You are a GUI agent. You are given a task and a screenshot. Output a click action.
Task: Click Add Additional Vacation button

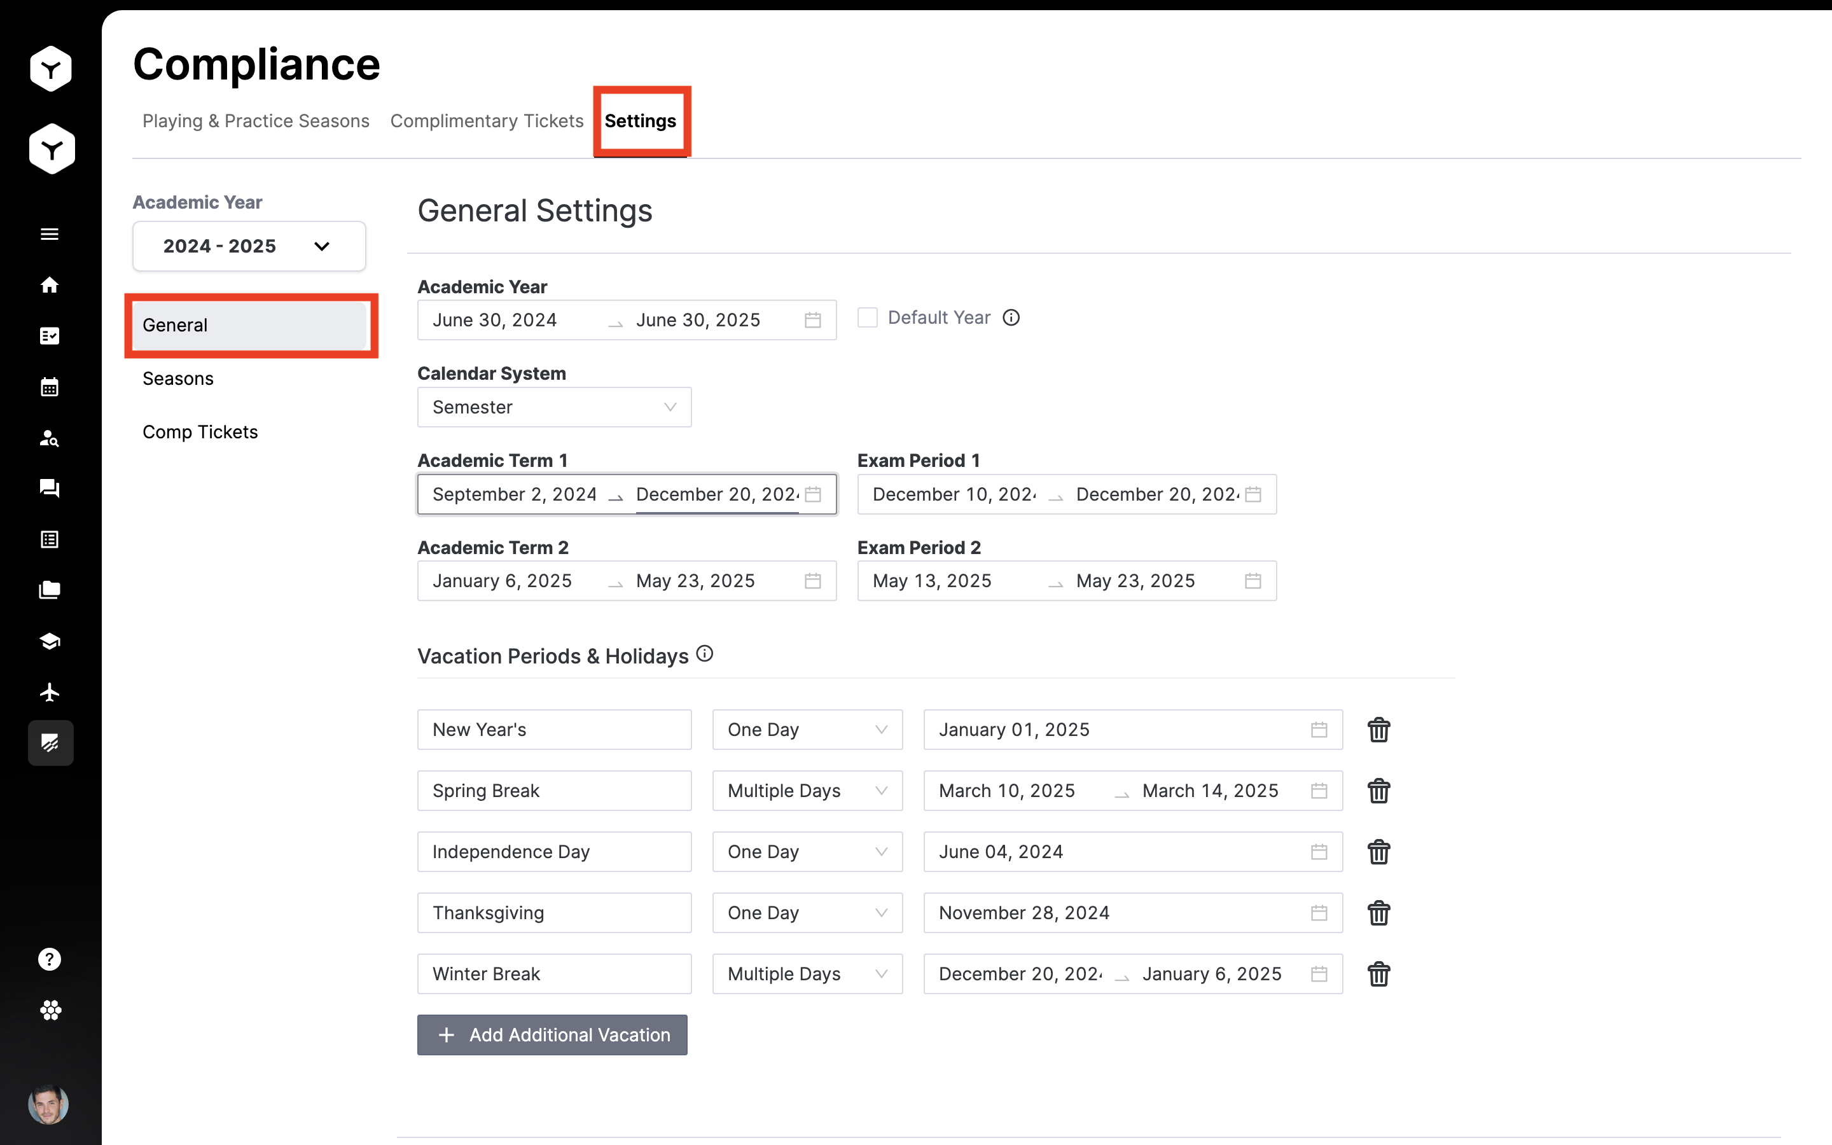point(552,1034)
